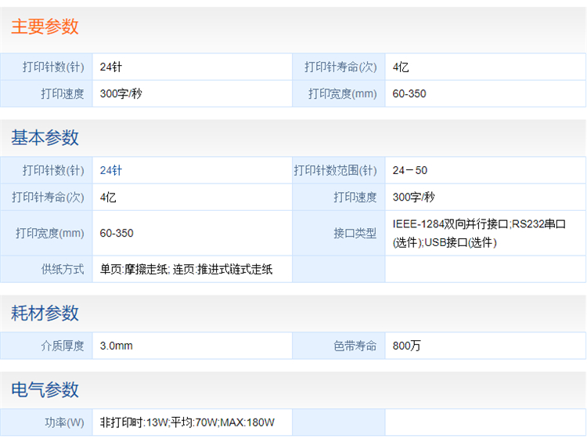The image size is (587, 446).
Task: Click the 介质厚度 label
Action: tap(63, 346)
